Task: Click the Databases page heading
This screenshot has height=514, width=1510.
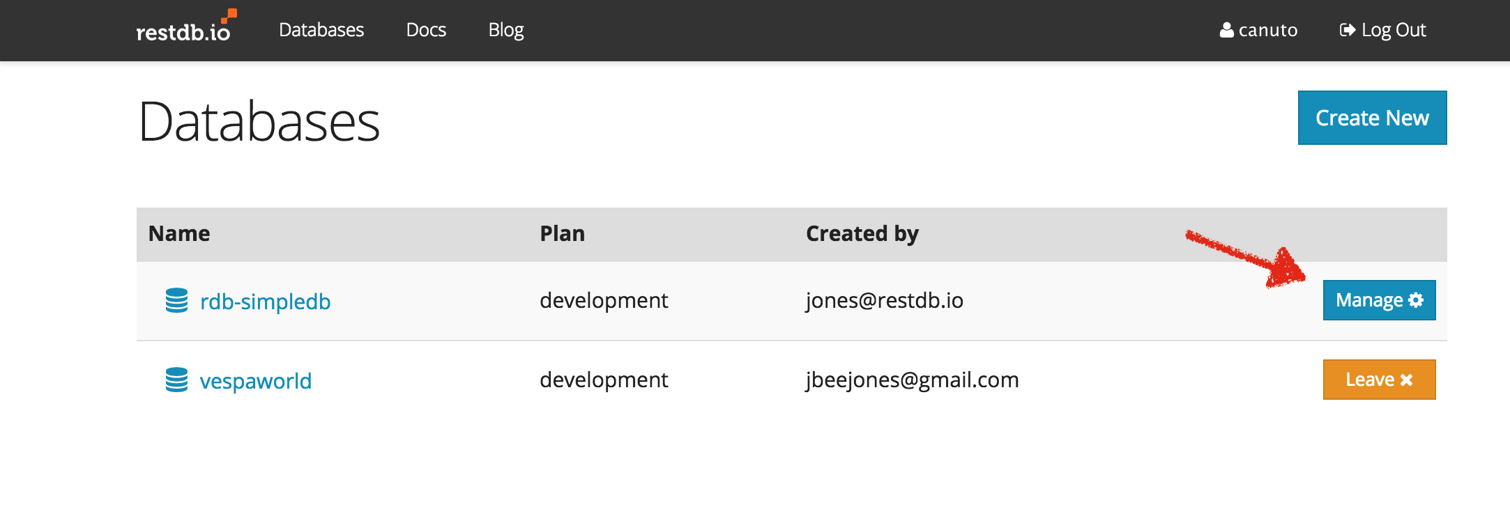Action: coord(259,122)
